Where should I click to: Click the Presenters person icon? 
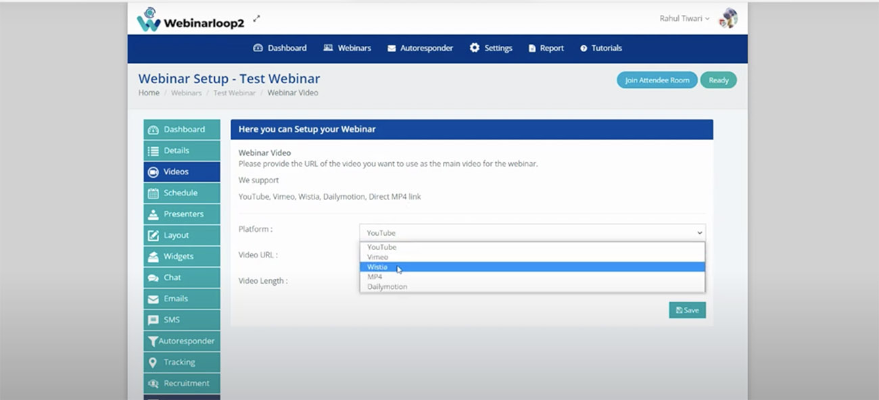(x=153, y=214)
